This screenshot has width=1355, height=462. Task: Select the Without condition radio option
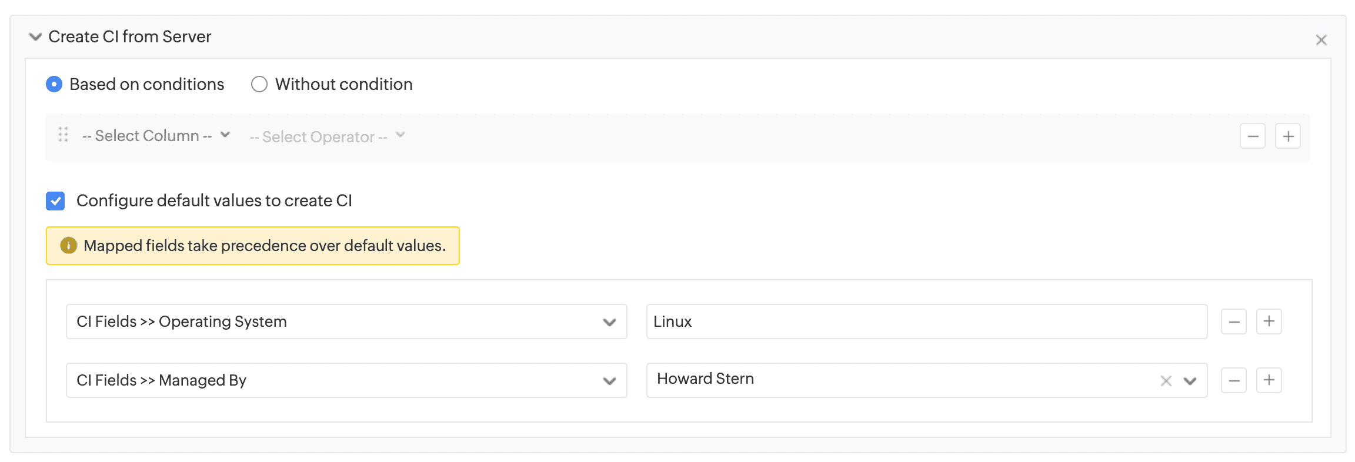point(259,85)
